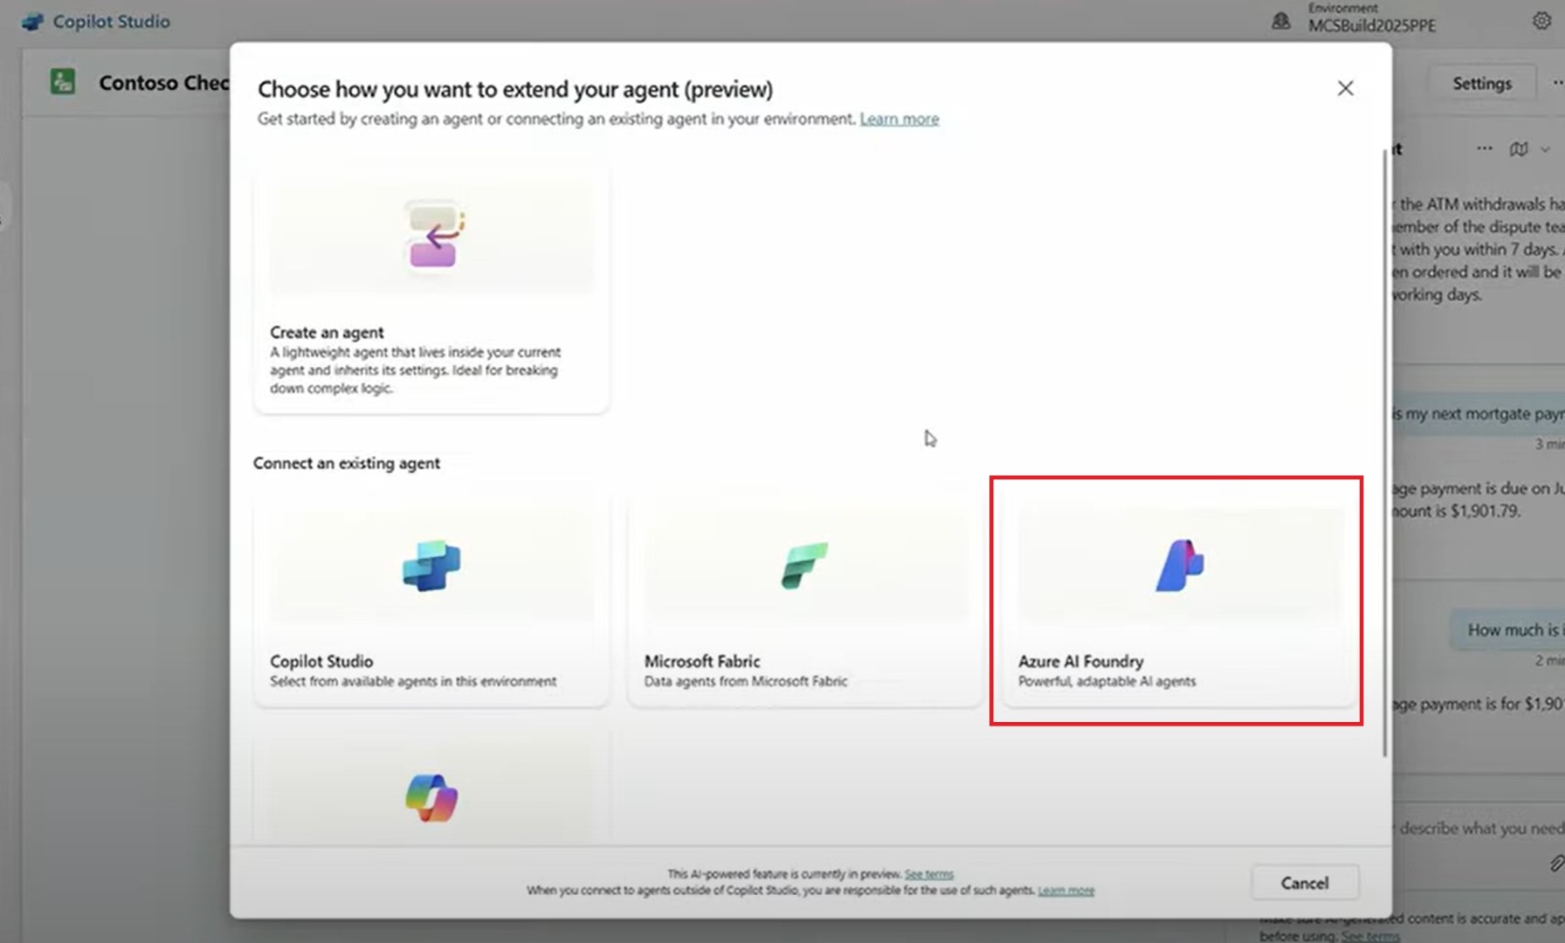Click the dialog's vertical scrollbar
Viewport: 1565px width, 943px height.
pos(1384,452)
